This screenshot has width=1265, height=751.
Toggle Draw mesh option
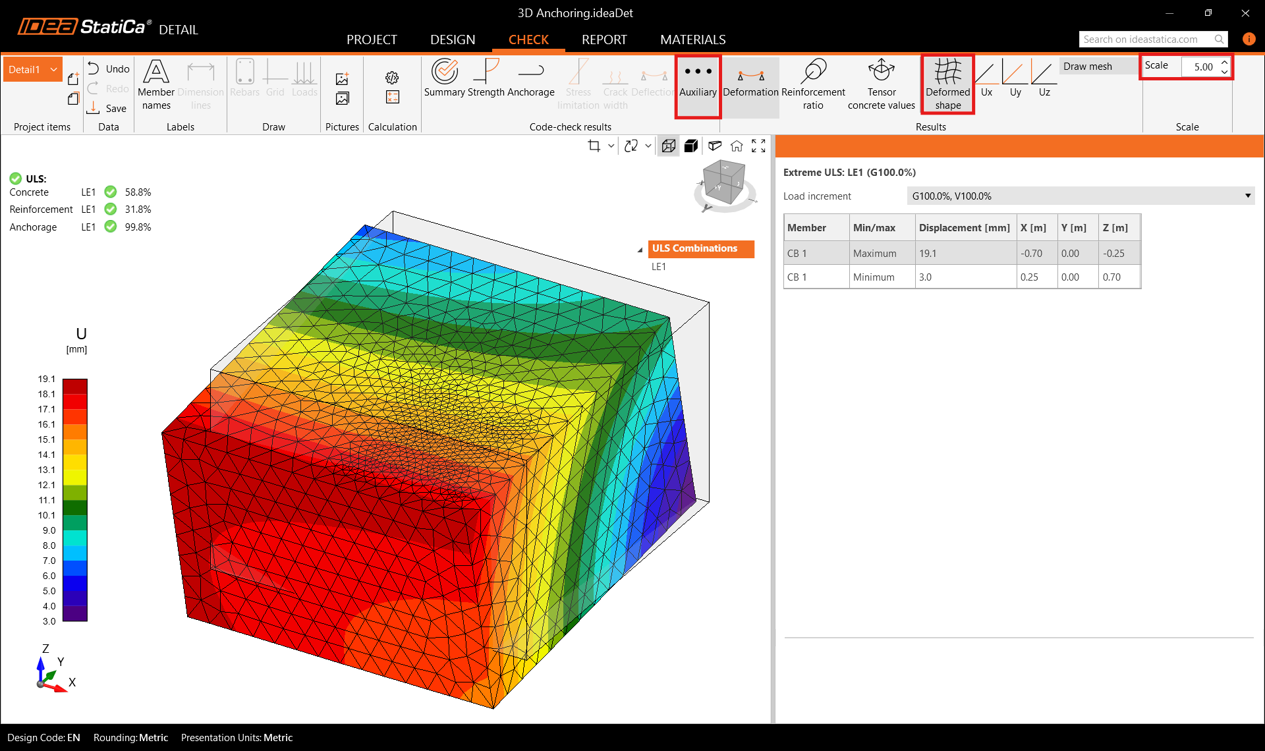1098,66
